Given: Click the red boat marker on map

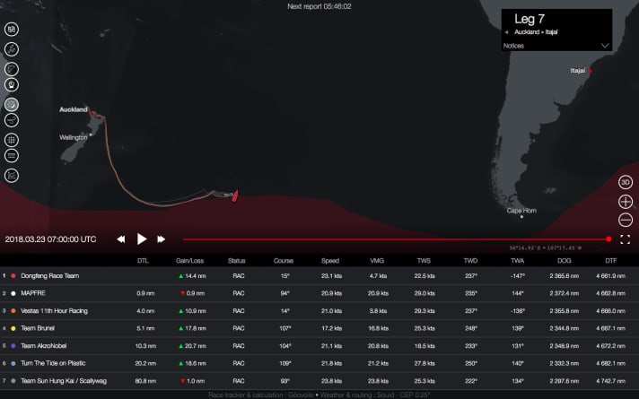Looking at the screenshot, I should pyautogui.click(x=235, y=195).
